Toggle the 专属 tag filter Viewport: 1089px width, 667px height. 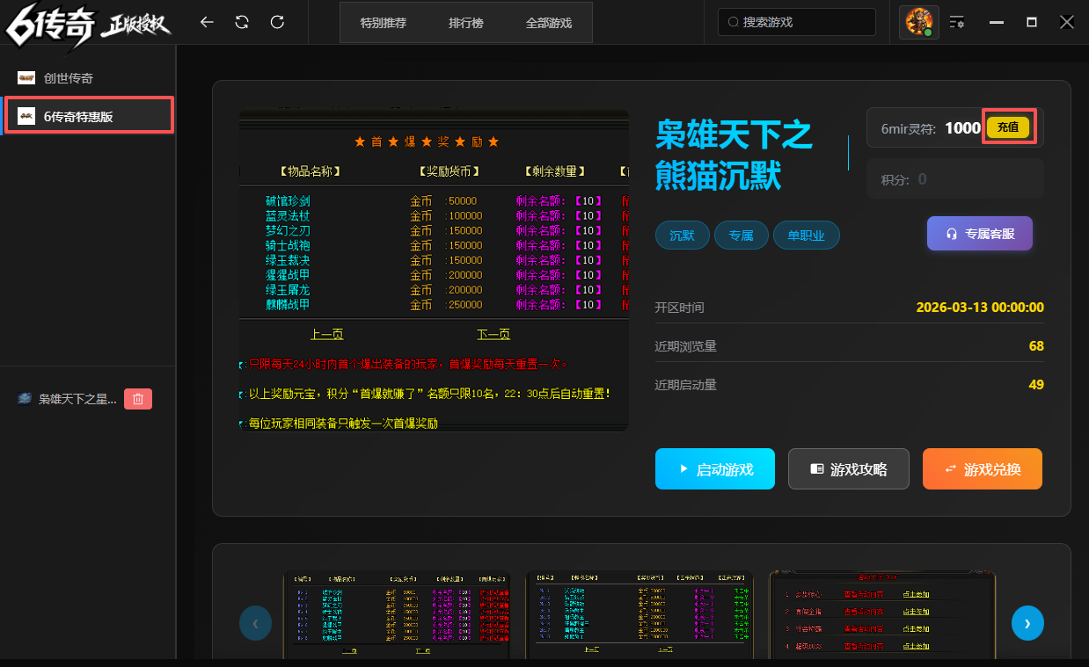coord(741,235)
